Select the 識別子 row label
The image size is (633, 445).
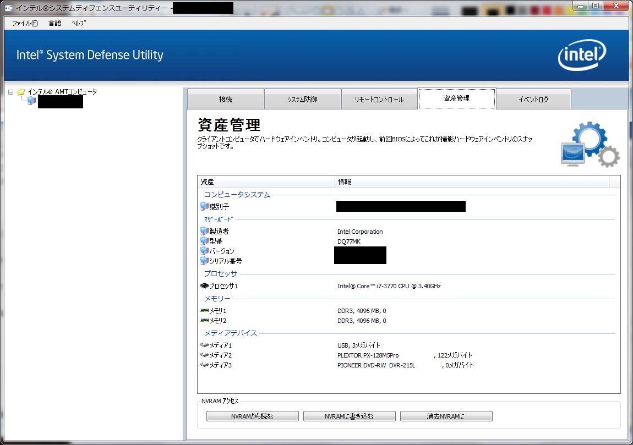219,207
